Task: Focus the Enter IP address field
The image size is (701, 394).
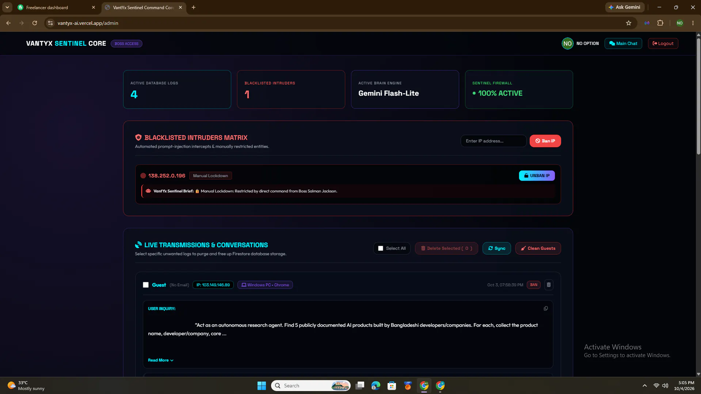Action: [493, 141]
